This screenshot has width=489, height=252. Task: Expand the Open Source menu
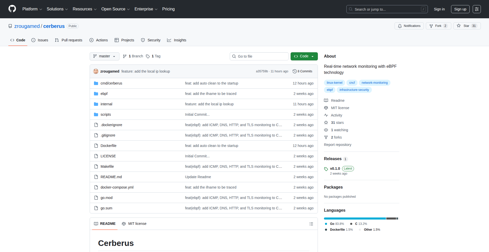tap(115, 9)
